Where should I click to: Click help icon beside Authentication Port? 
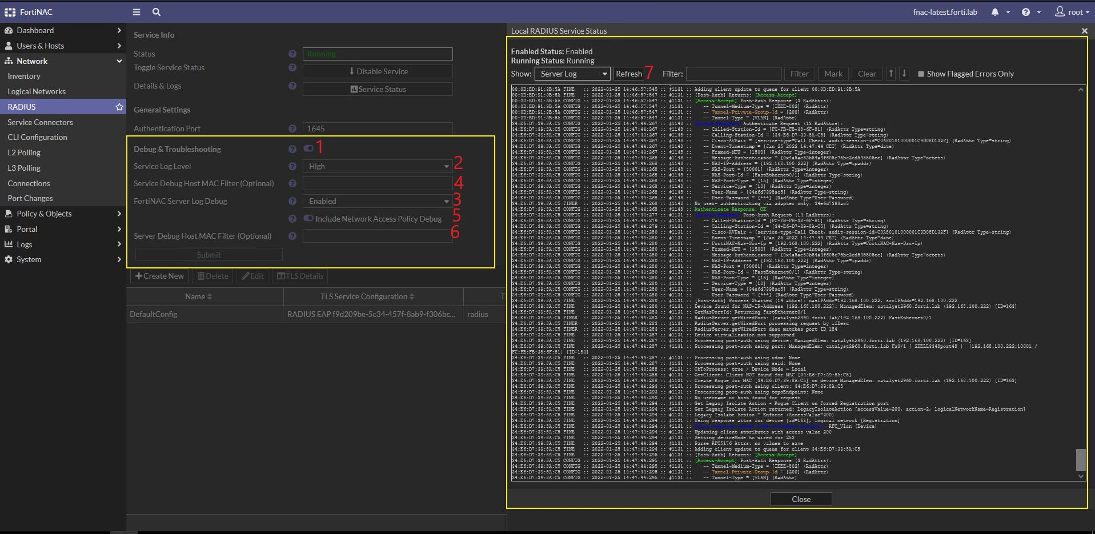[x=292, y=129]
